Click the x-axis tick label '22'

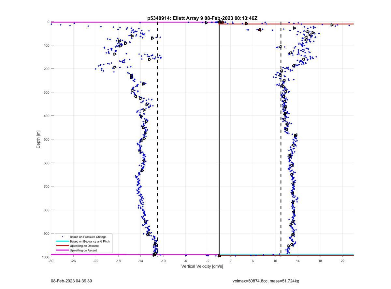(x=342, y=261)
